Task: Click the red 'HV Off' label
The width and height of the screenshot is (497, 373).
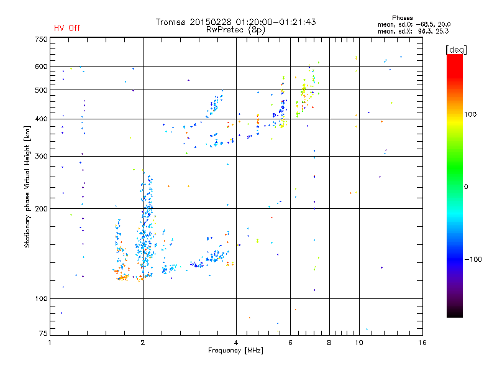Action: click(x=67, y=28)
